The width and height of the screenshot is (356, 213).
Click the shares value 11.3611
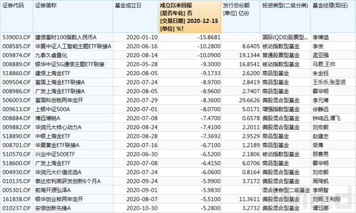tap(249, 199)
